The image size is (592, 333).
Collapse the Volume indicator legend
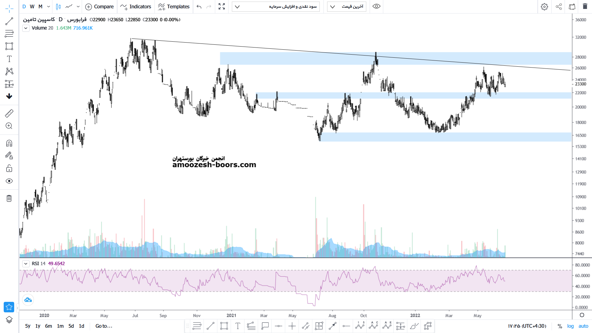coord(26,28)
